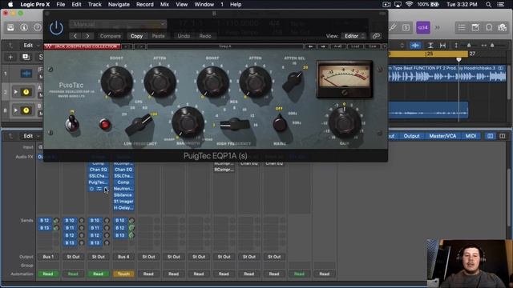Screen dimensions: 513x288
Task: Toggle the waveform zoom button in tracks area
Action: click(415, 46)
